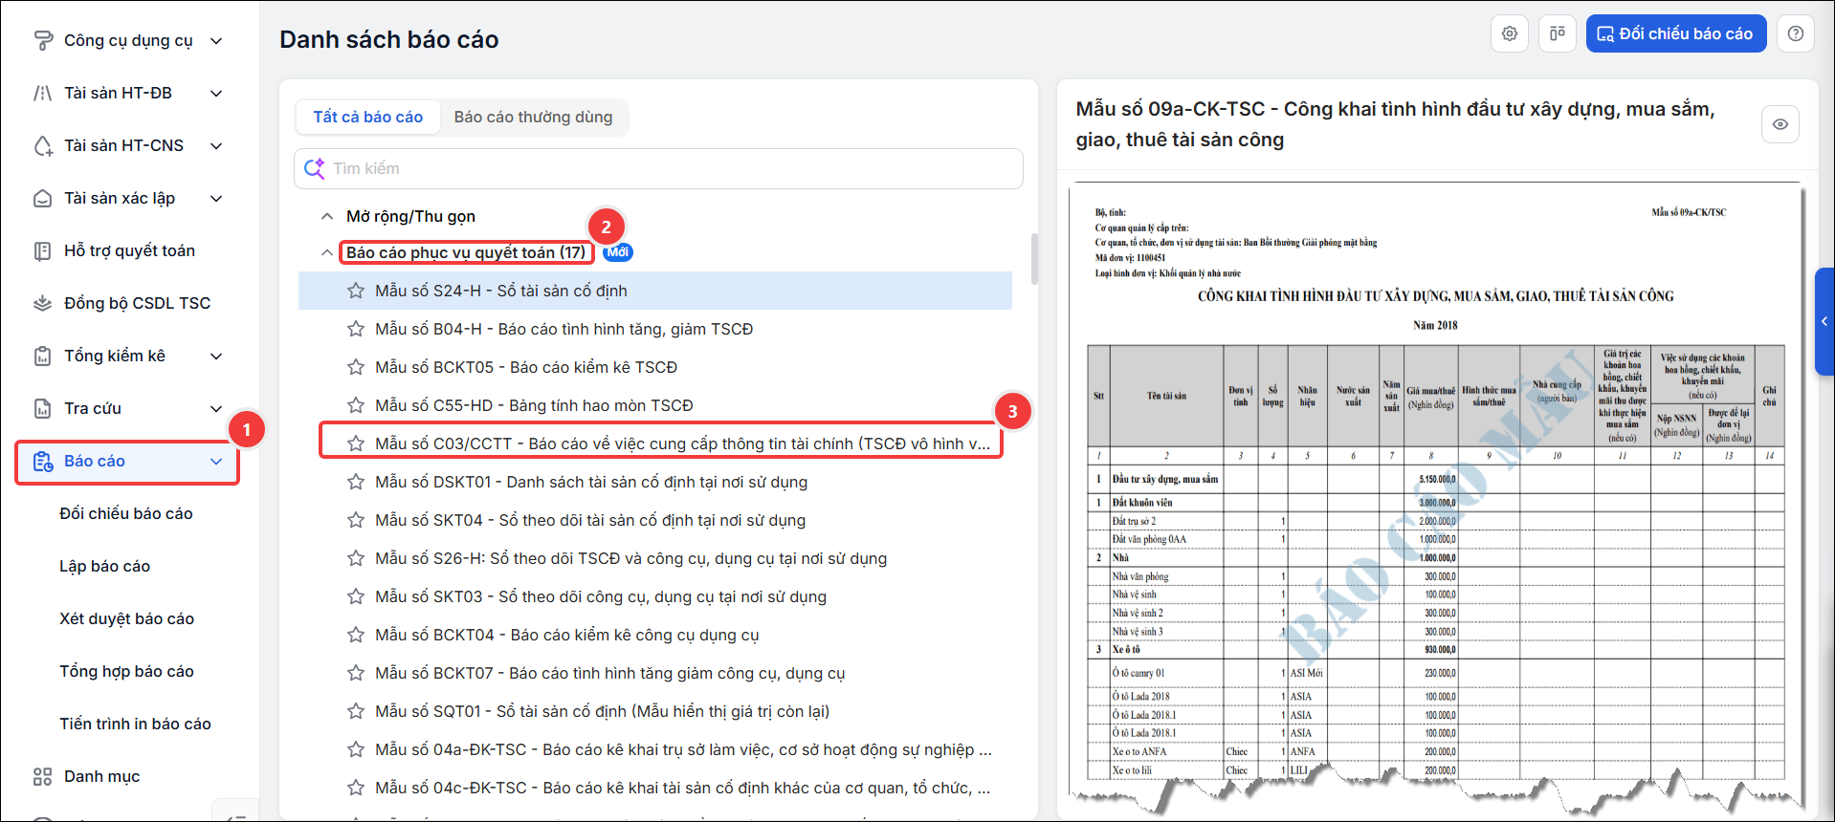Click the Tìm kiếm search field
The height and width of the screenshot is (822, 1835).
[659, 168]
